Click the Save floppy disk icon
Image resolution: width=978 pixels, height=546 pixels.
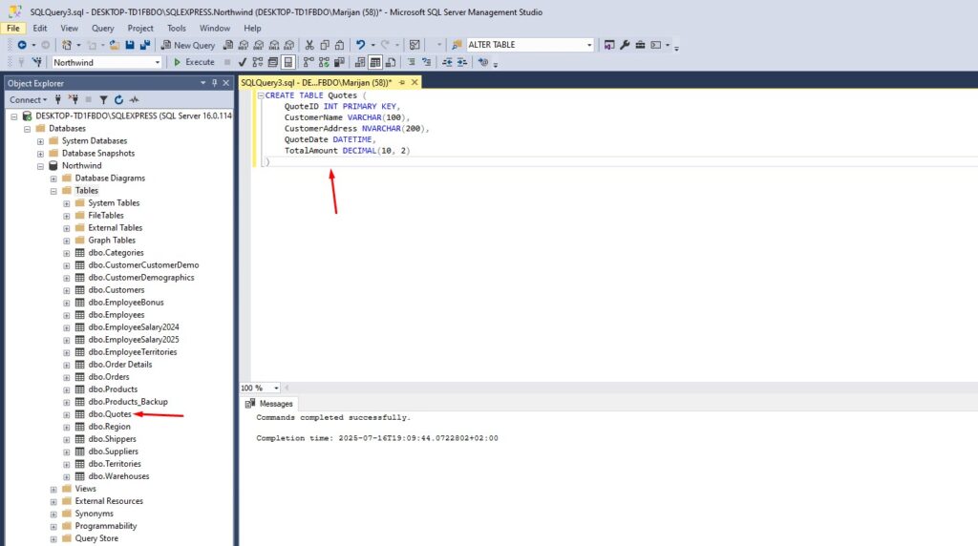130,45
